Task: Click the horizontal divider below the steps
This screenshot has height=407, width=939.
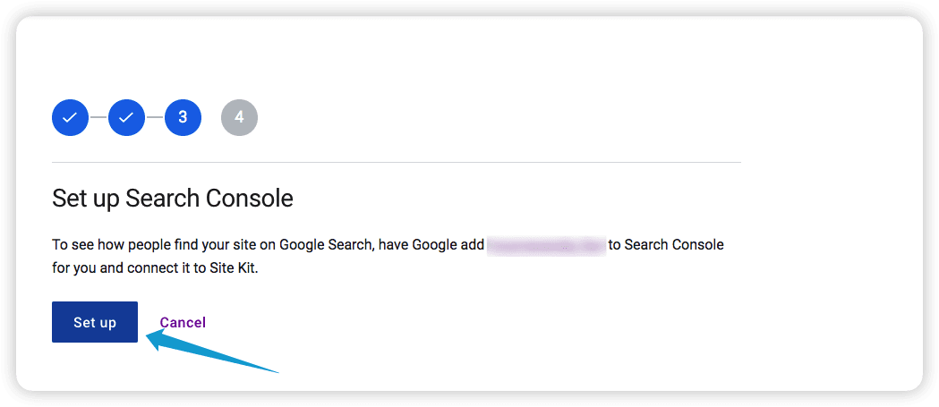Action: coord(397,163)
